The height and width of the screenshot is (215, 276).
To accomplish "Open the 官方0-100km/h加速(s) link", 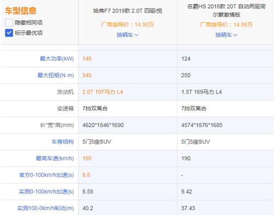I will (46, 175).
